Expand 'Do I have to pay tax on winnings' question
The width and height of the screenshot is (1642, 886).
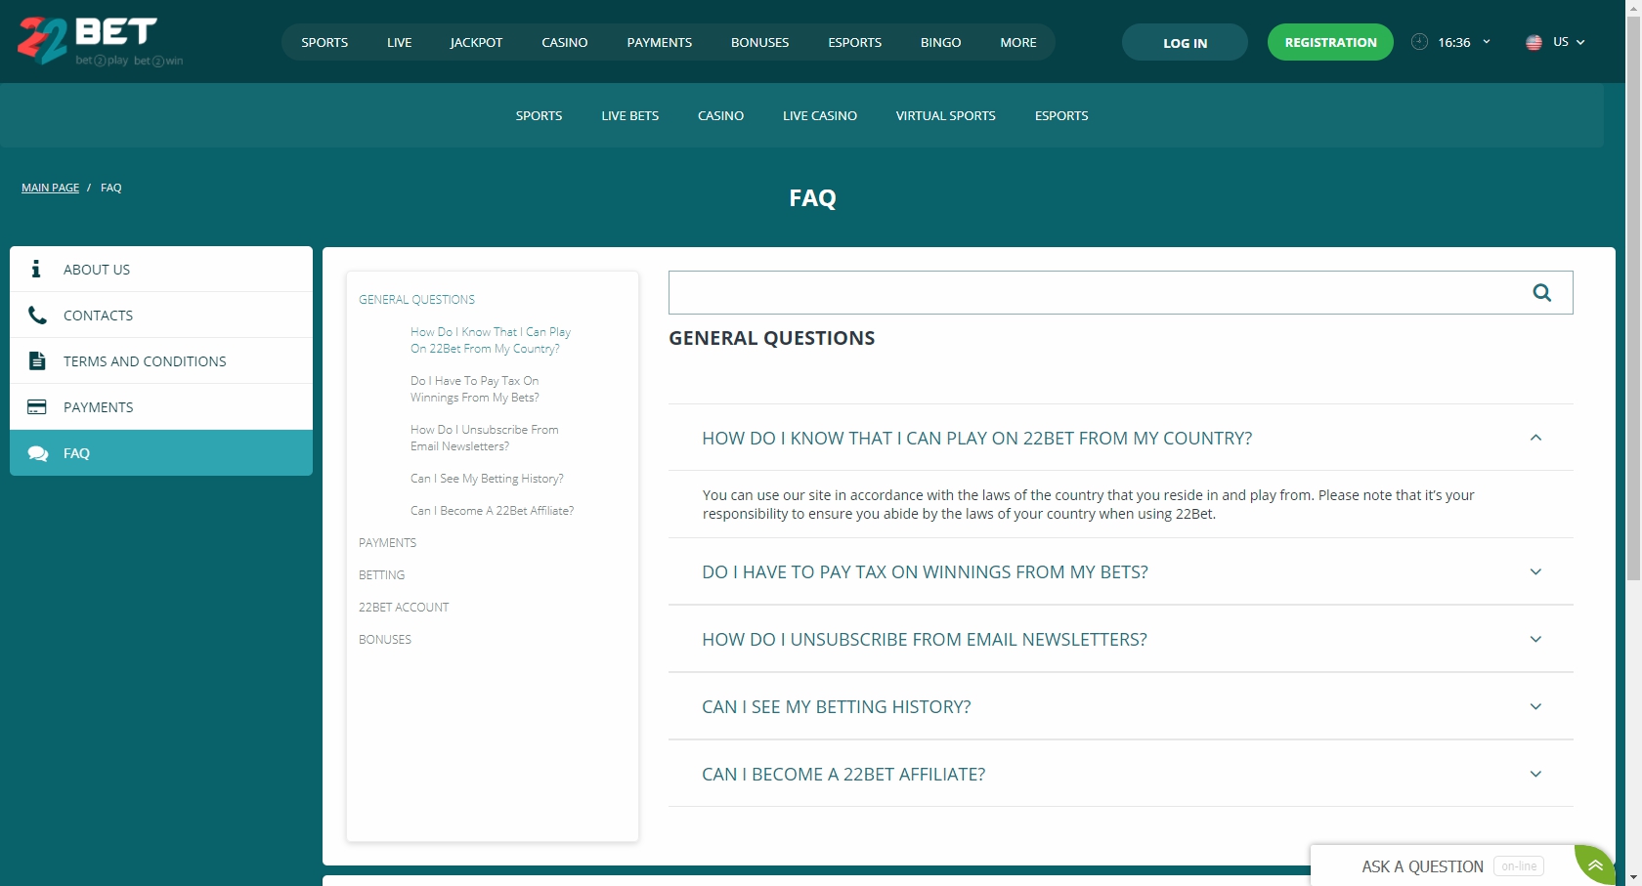click(1120, 571)
